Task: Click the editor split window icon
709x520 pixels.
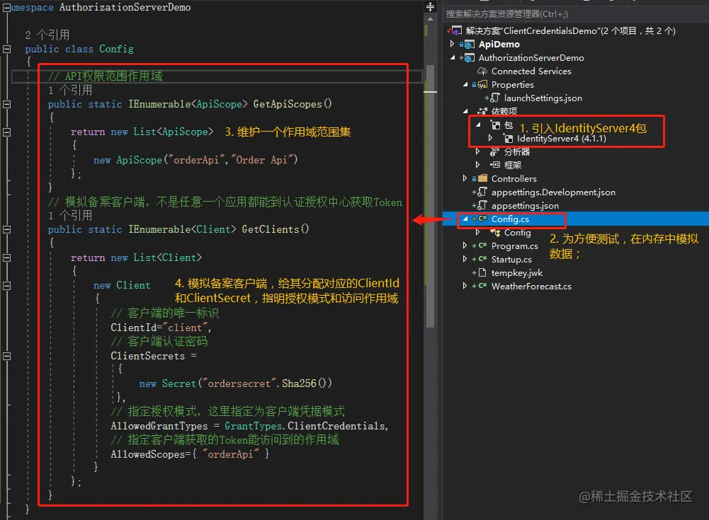Action: (x=430, y=7)
